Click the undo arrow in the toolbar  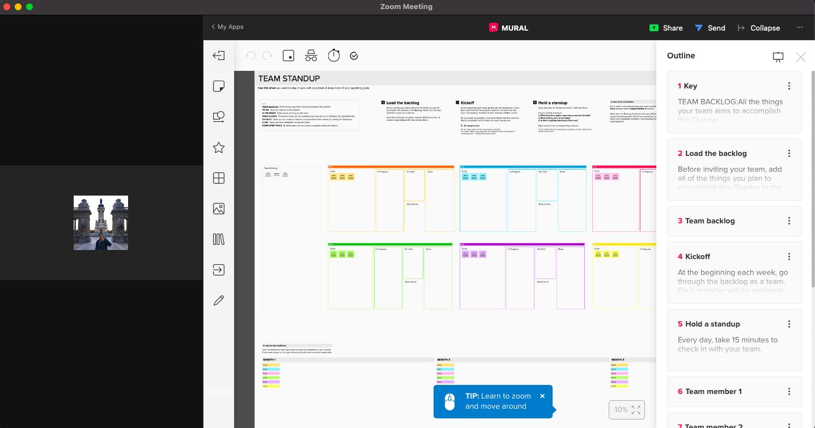click(250, 55)
